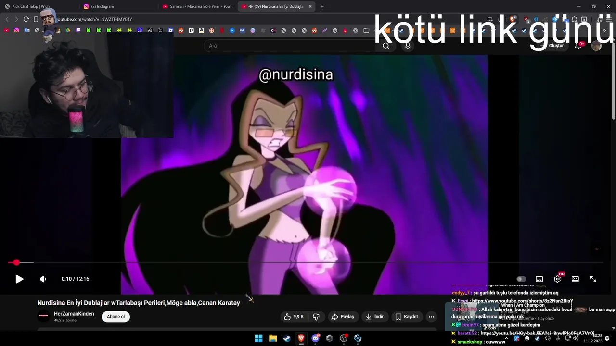This screenshot has height=346, width=616.
Task: Open the YouTube bookmark icon at bar start
Action: pos(6,30)
